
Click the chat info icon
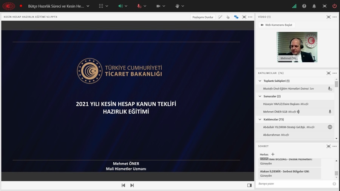(334, 184)
